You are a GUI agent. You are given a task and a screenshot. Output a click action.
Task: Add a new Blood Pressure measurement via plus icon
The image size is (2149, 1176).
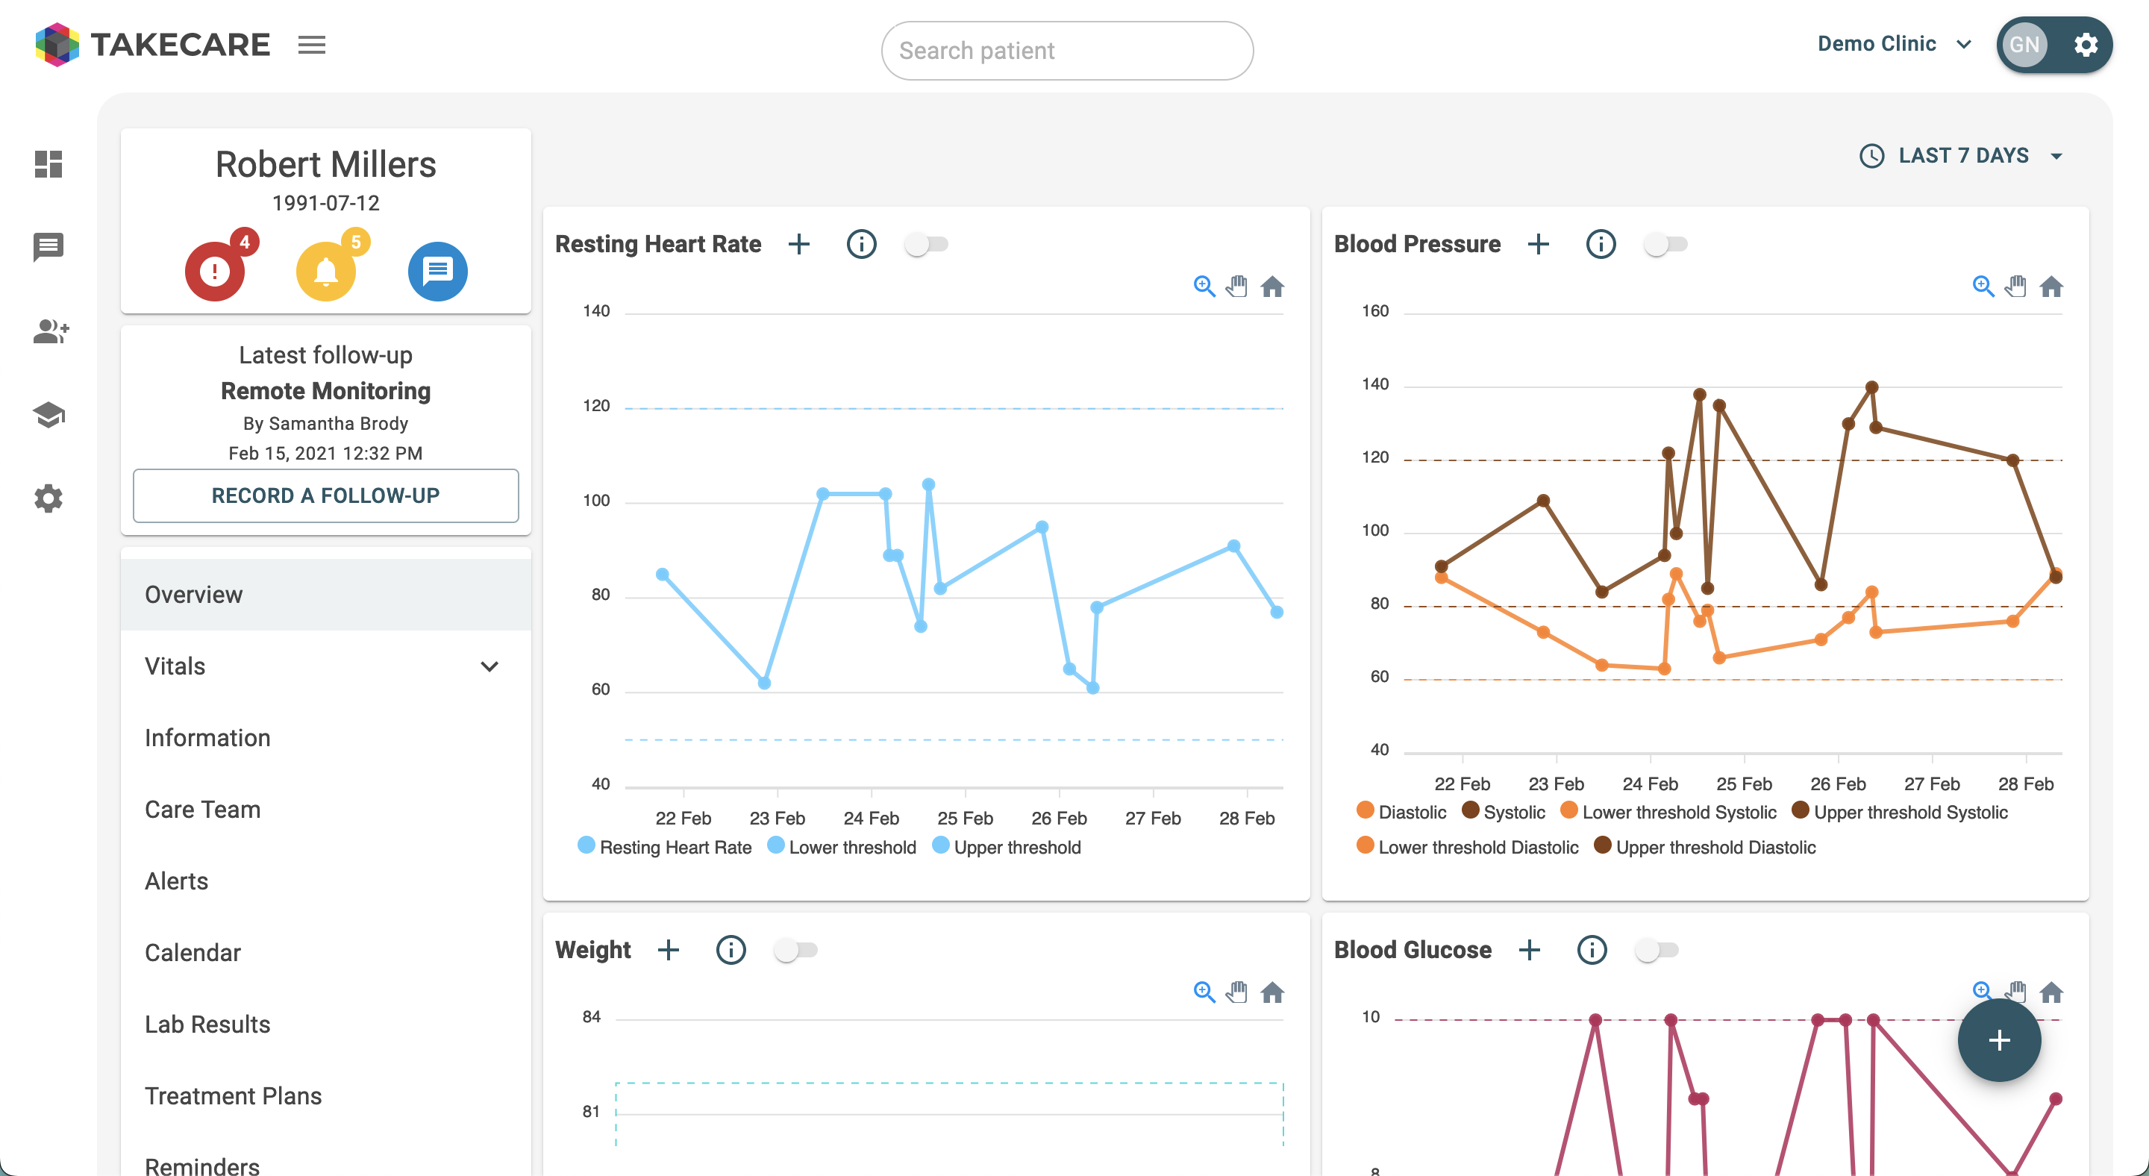1539,243
